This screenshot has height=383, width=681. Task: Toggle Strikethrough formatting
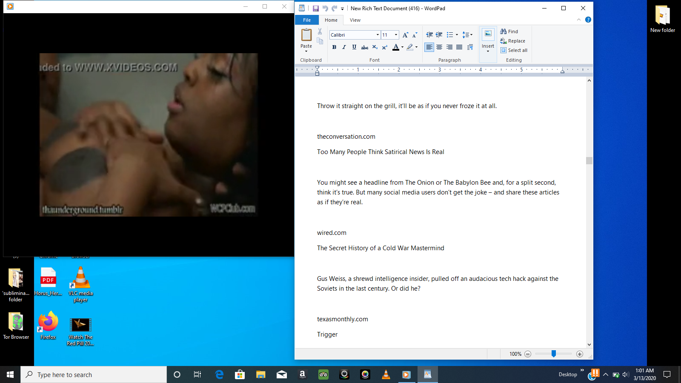(364, 47)
